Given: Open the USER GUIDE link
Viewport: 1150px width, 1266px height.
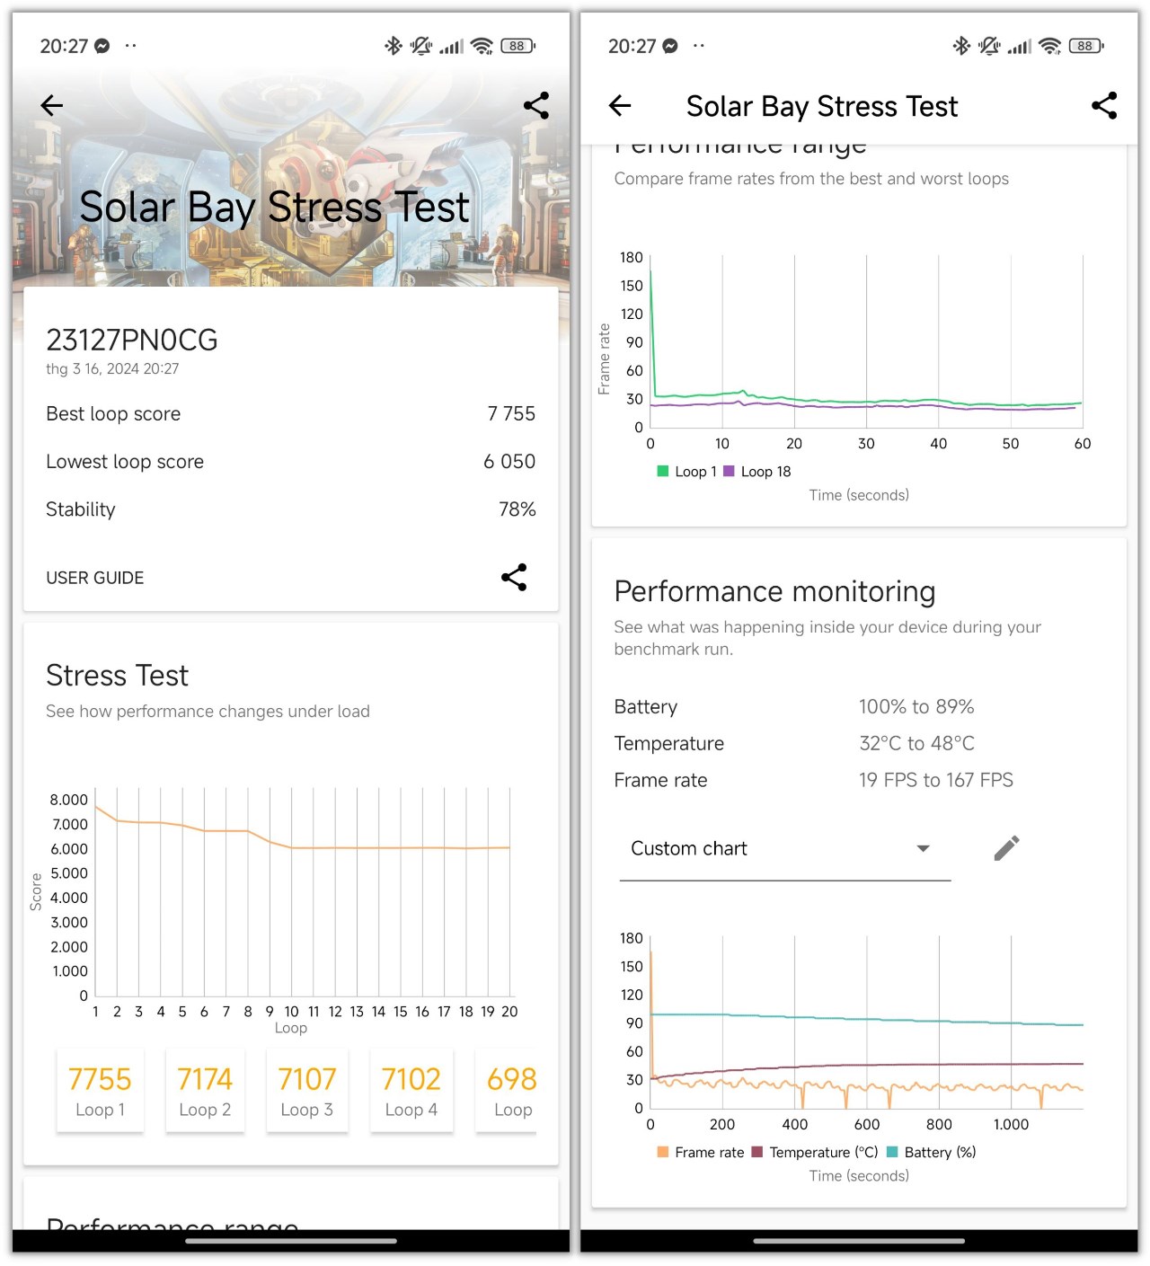Looking at the screenshot, I should pos(94,578).
